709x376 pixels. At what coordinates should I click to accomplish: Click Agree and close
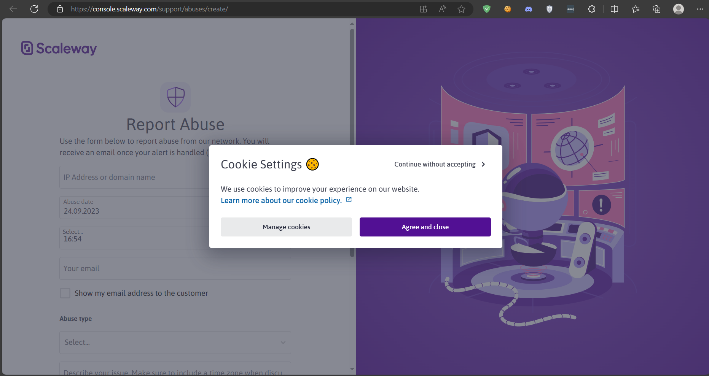pyautogui.click(x=425, y=227)
